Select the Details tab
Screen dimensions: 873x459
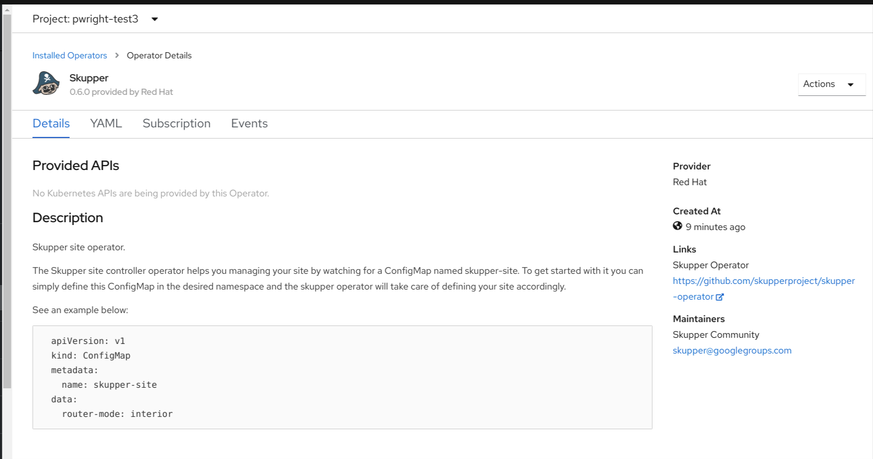coord(51,123)
